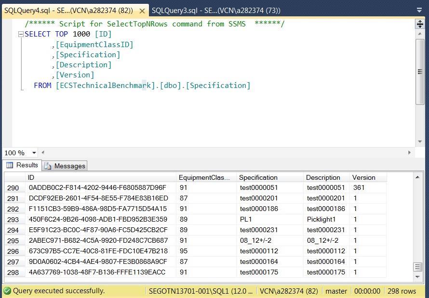Click the editor vertical scrollbar thumb
This screenshot has height=298, width=429.
coord(420,72)
